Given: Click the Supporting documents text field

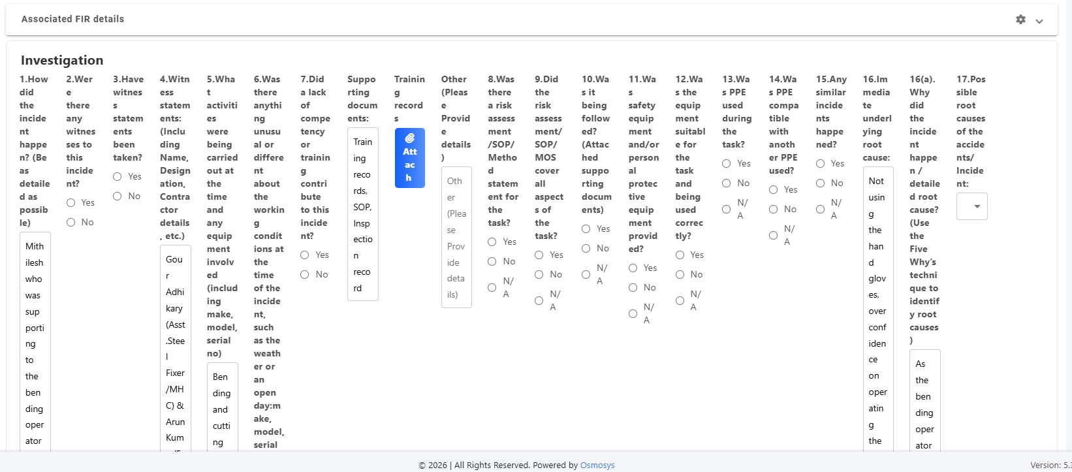Looking at the screenshot, I should click(362, 214).
